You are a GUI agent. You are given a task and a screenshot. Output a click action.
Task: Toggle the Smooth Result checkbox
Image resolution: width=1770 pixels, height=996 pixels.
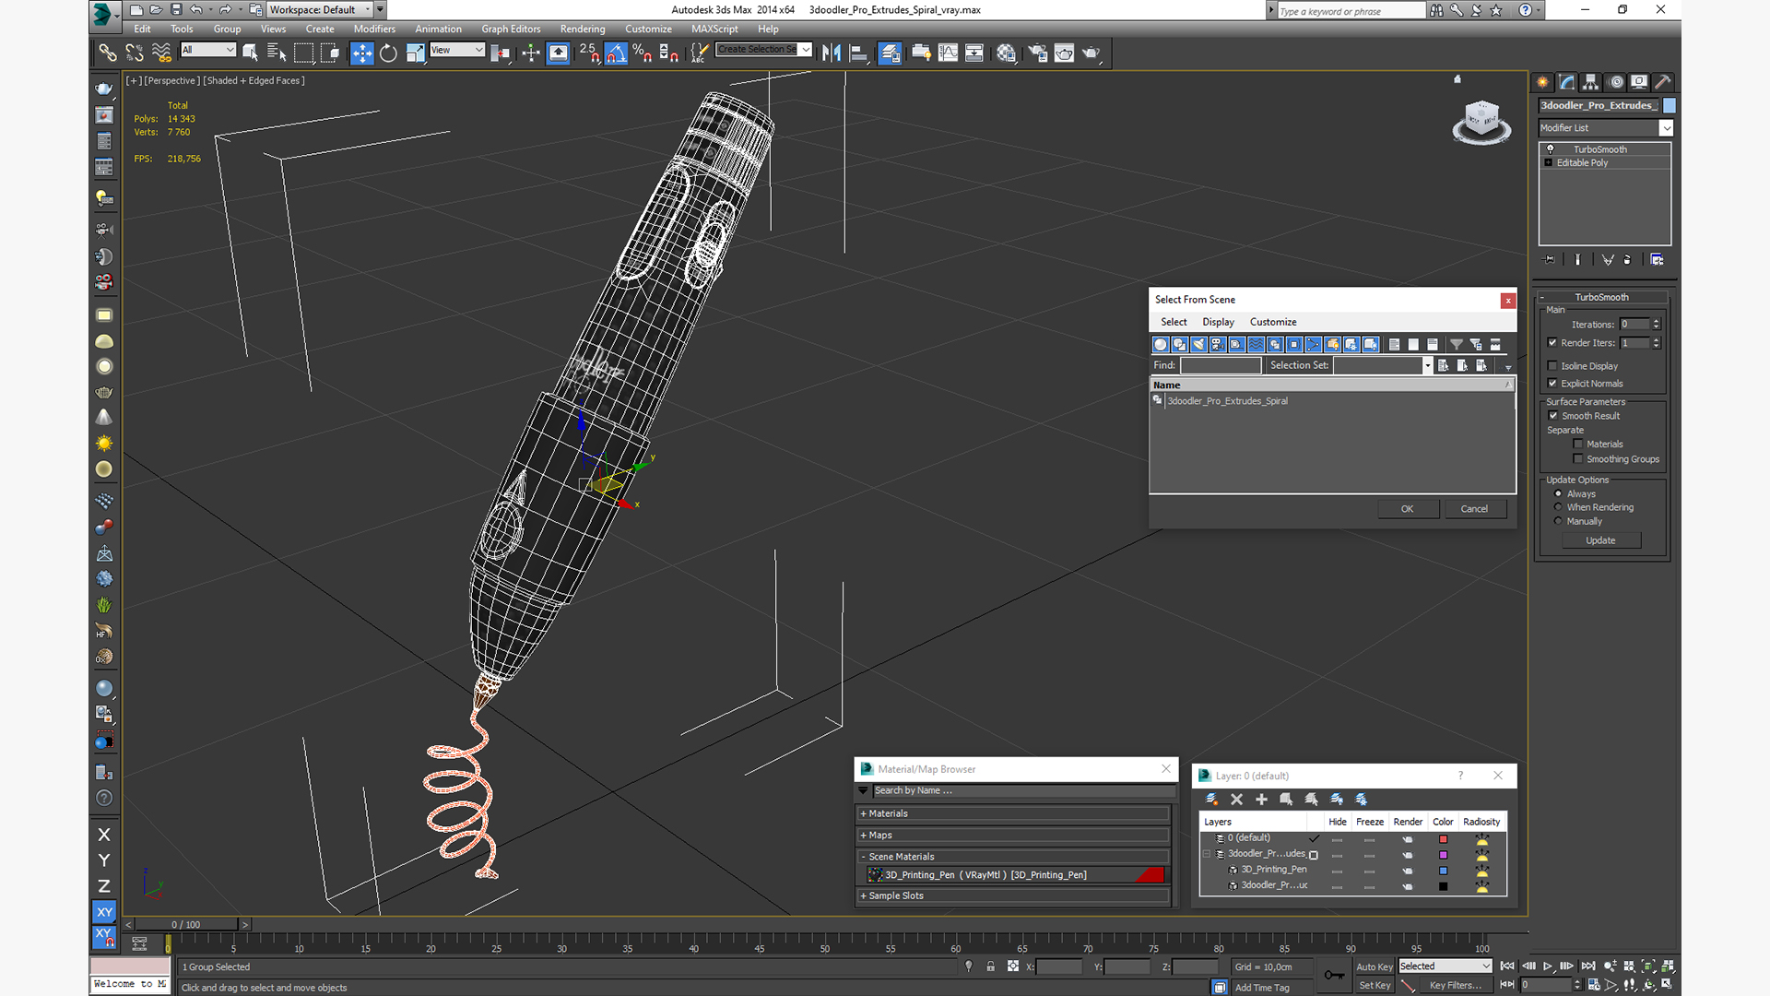click(1553, 416)
